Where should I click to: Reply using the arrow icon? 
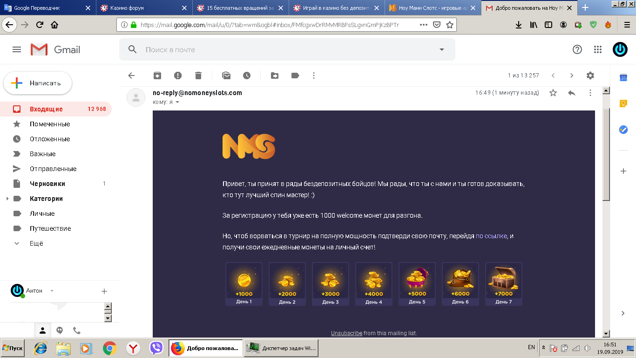click(x=572, y=93)
